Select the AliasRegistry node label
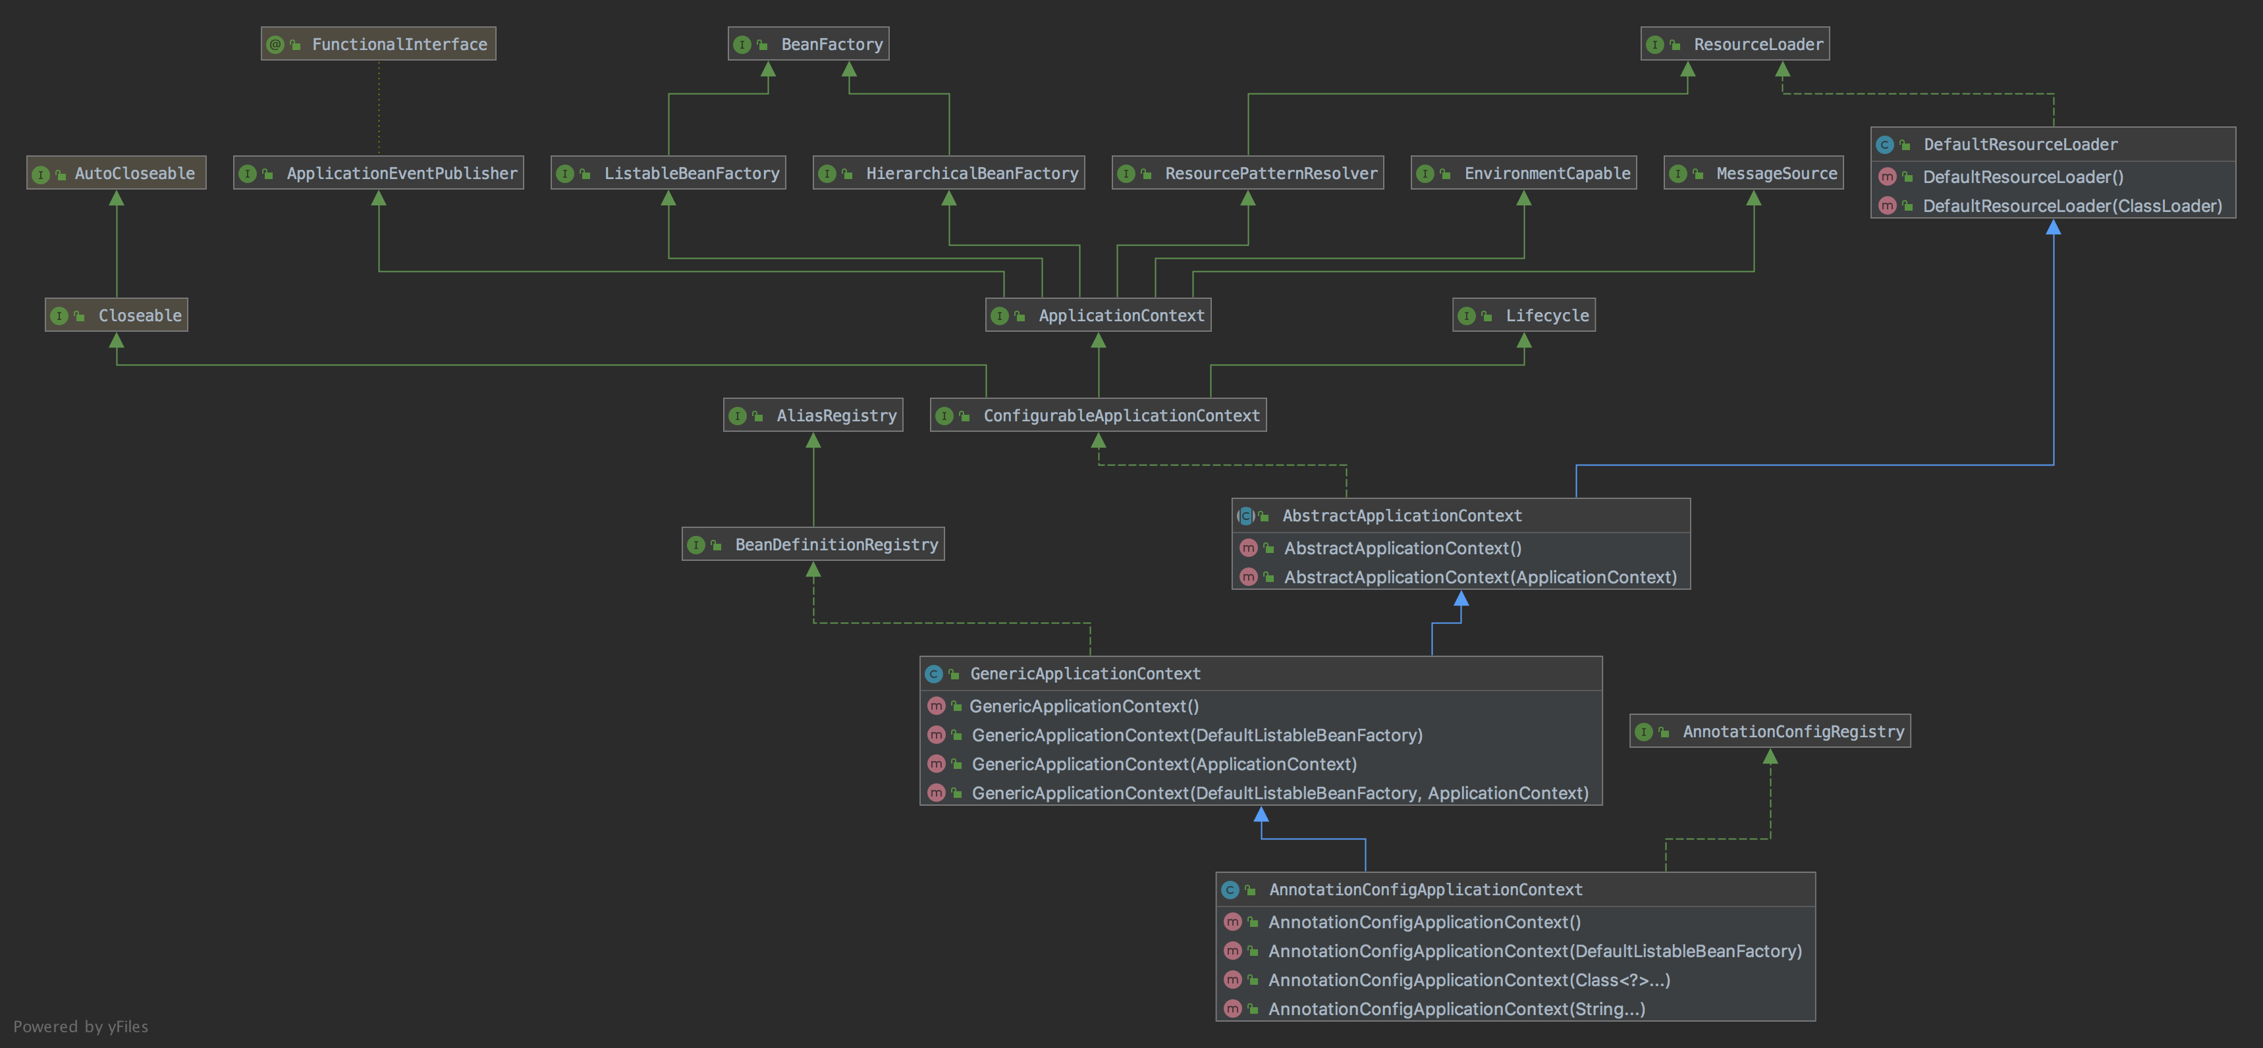The image size is (2263, 1048). (836, 416)
